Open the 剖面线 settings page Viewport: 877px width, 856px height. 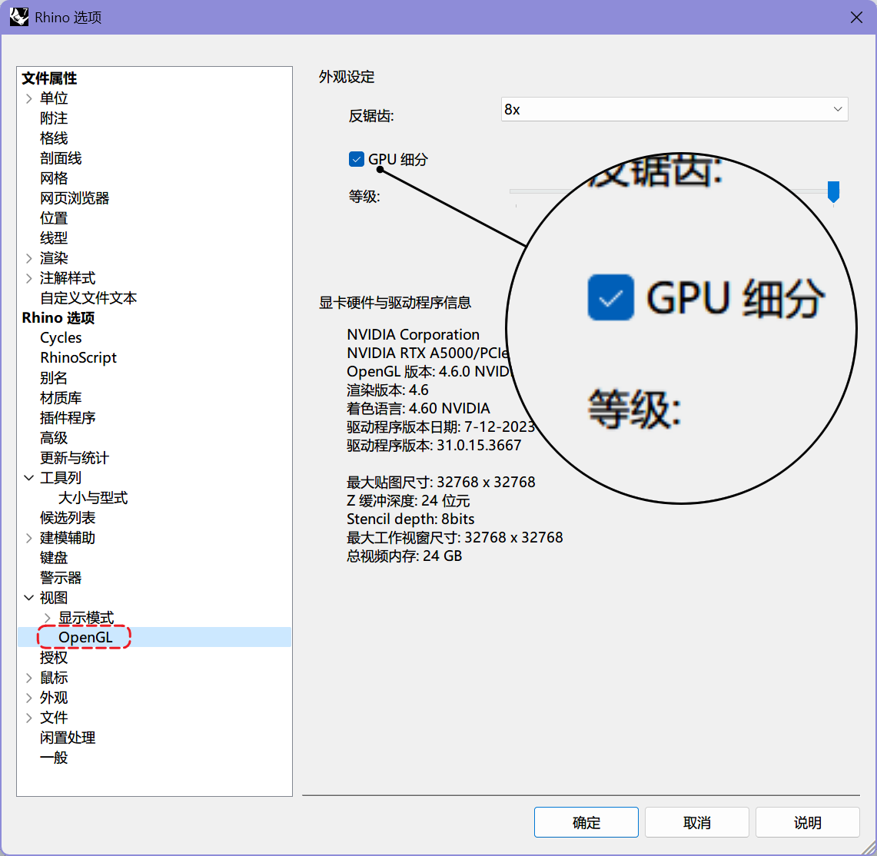(61, 158)
